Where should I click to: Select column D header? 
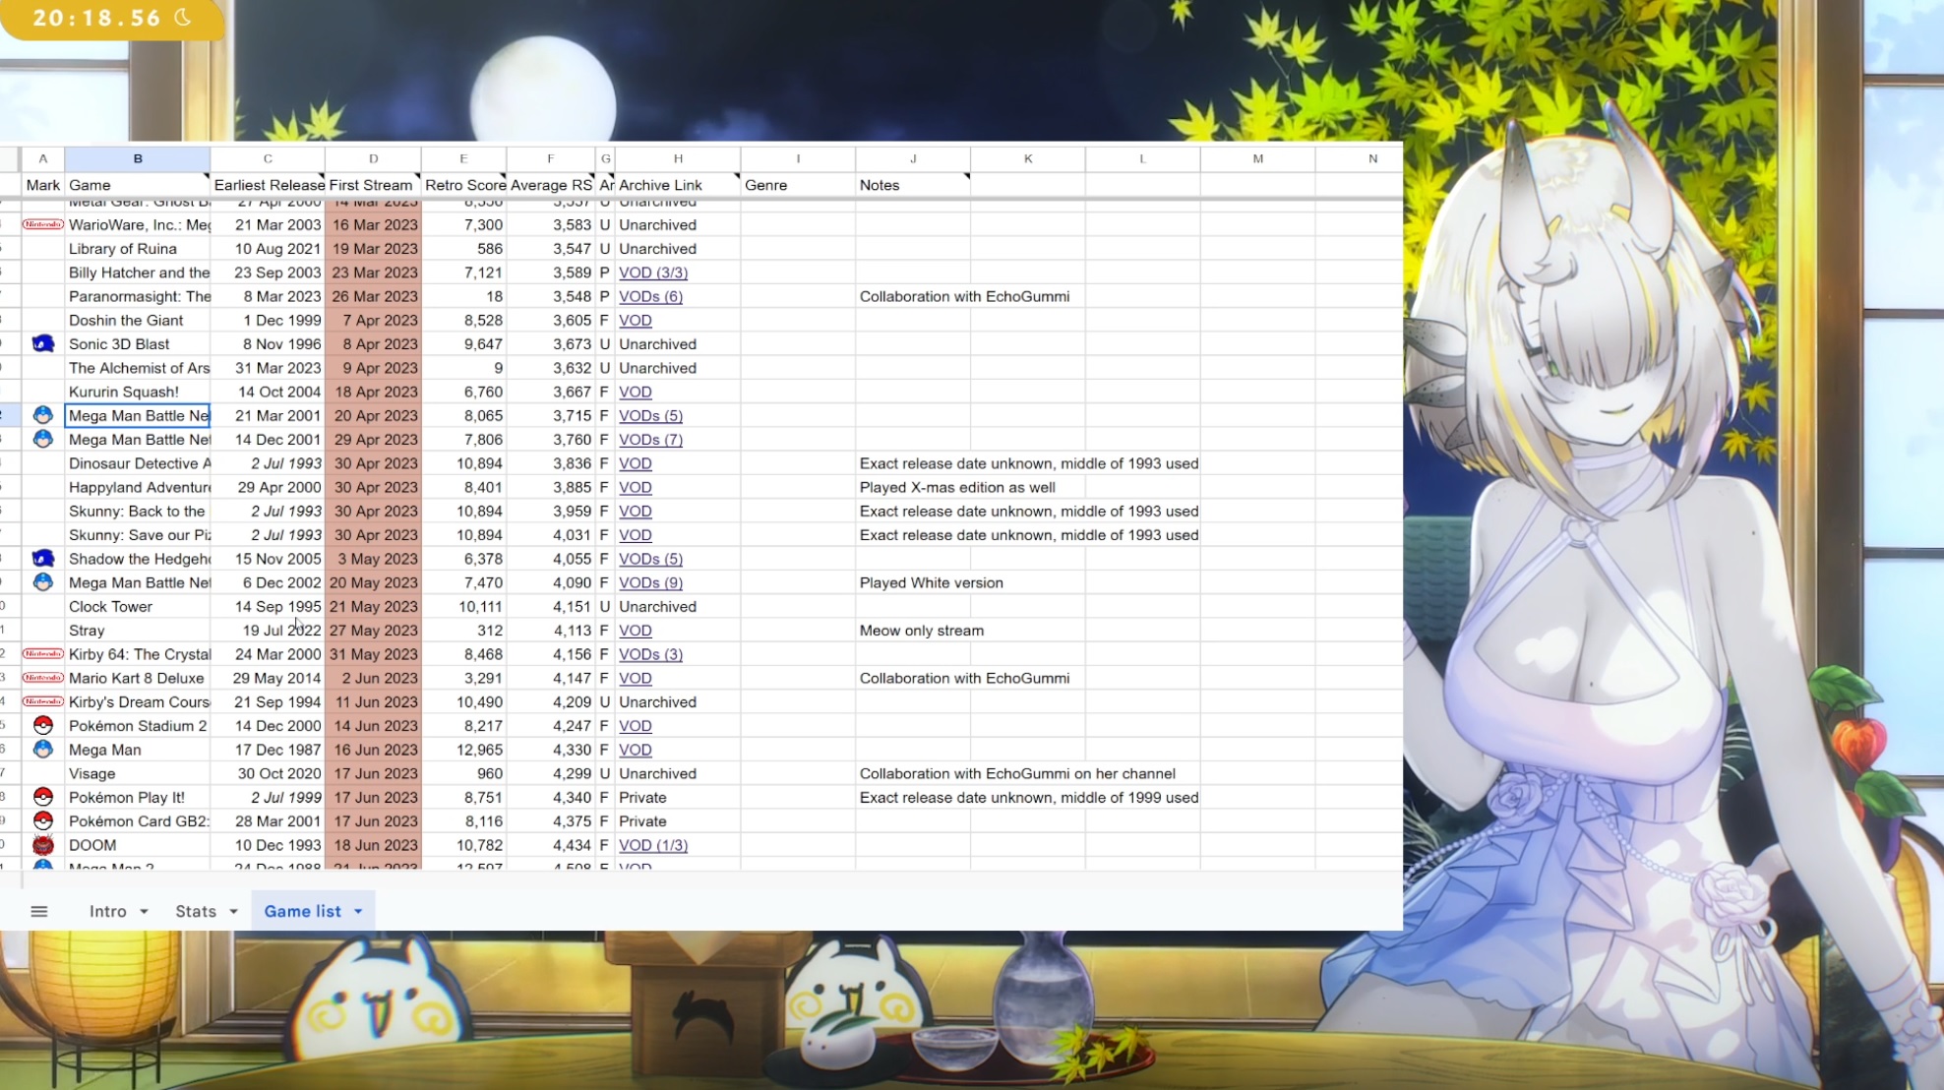[x=373, y=158]
